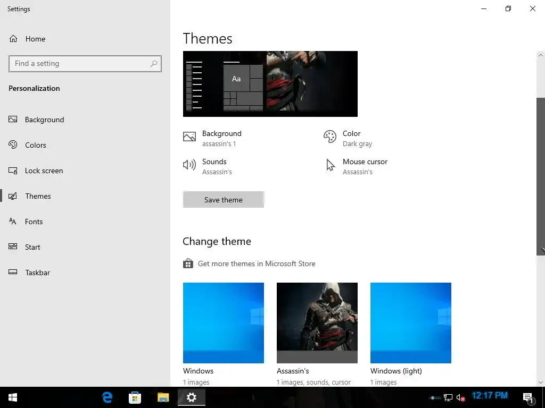
Task: Open the Start settings page
Action: tap(32, 247)
